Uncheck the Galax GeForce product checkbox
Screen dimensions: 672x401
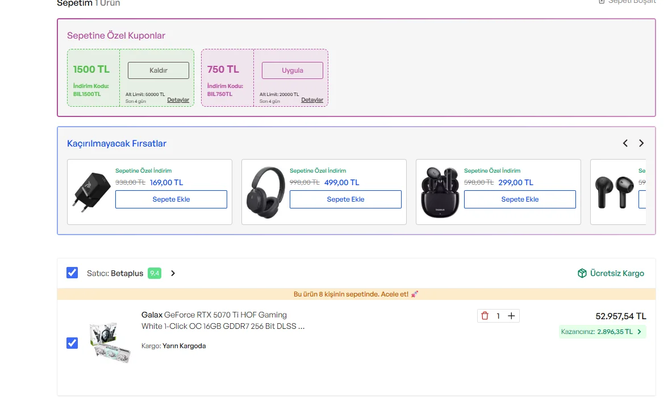click(x=72, y=342)
